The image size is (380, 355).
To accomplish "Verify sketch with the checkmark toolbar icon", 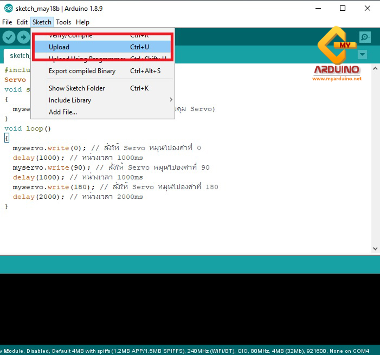I will (9, 37).
